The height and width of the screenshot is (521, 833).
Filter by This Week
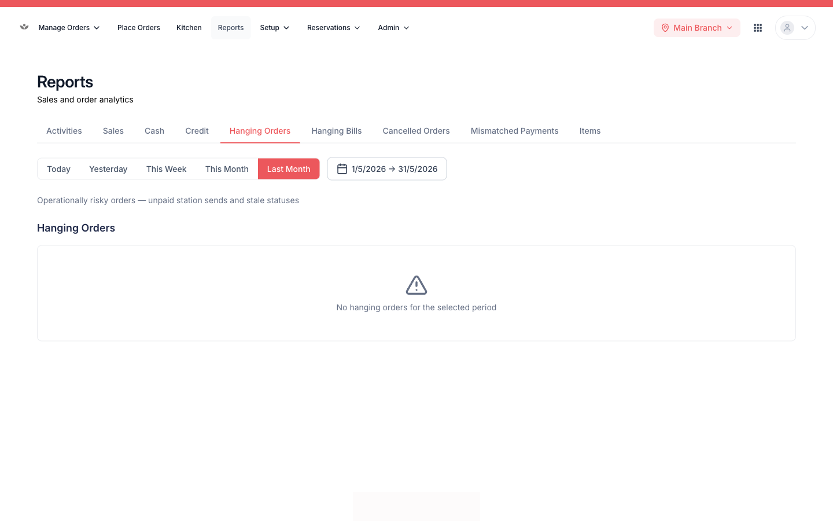pyautogui.click(x=167, y=169)
